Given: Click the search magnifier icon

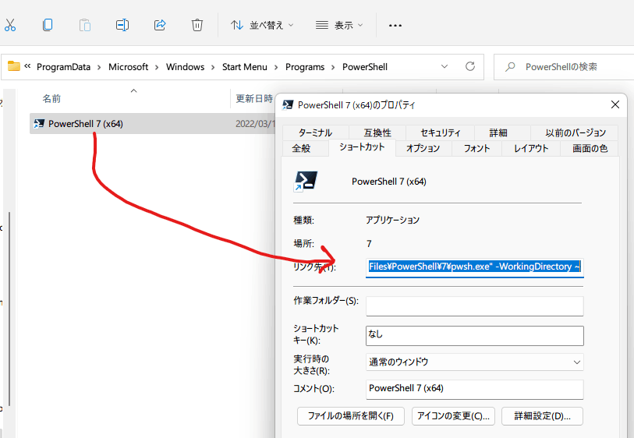Looking at the screenshot, I should tap(510, 67).
